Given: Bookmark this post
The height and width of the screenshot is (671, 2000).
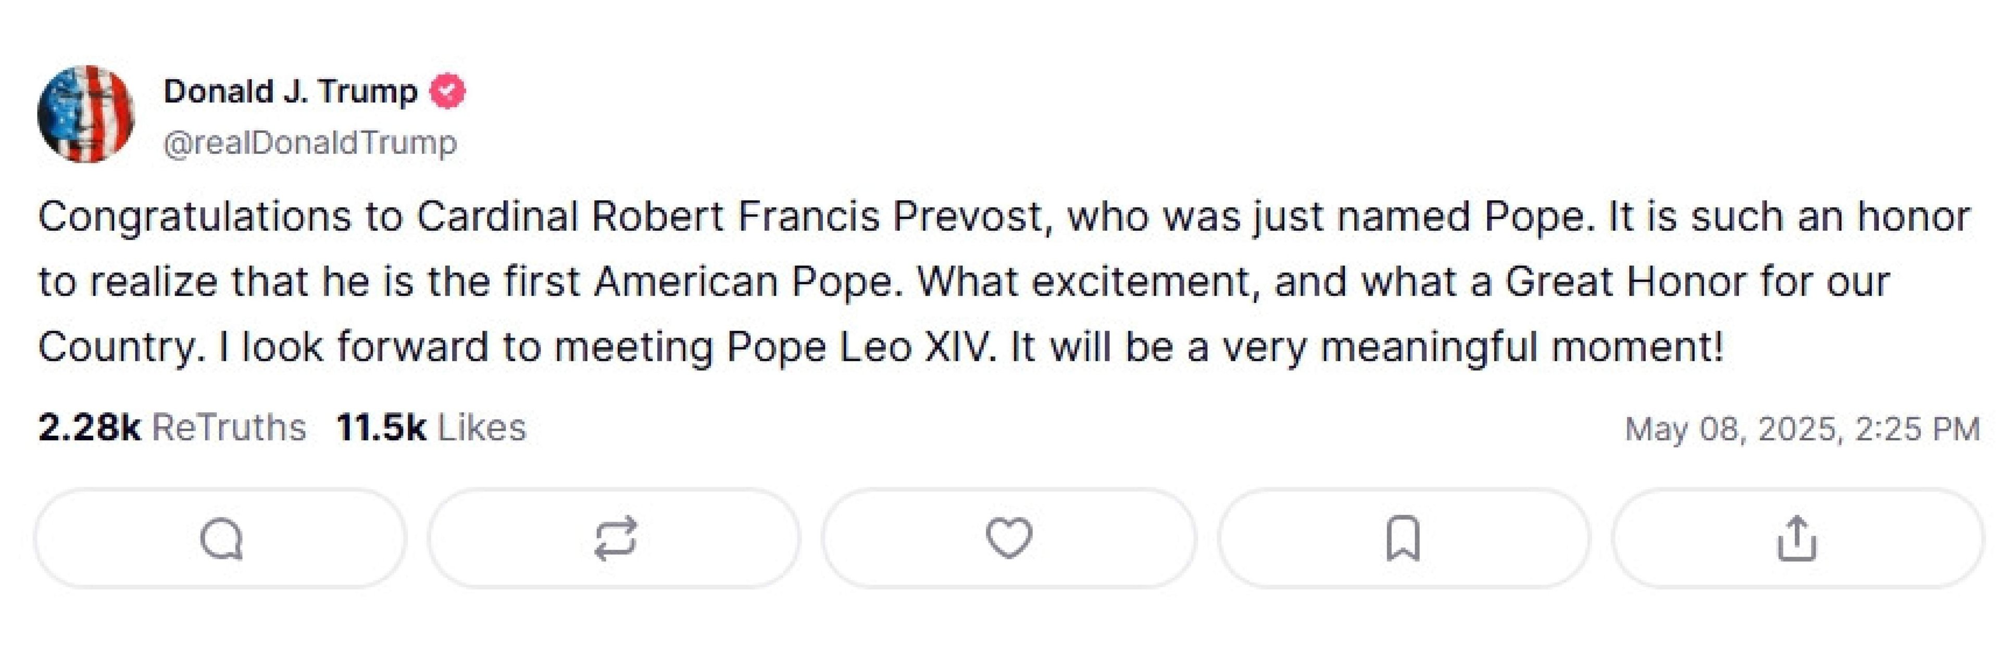Looking at the screenshot, I should (1403, 538).
